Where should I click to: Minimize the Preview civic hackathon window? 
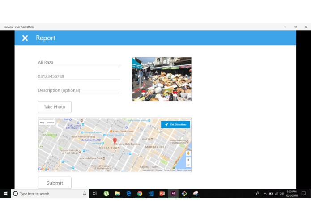(x=285, y=27)
